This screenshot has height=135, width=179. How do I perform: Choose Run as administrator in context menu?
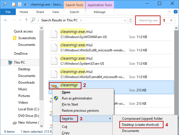77,98
